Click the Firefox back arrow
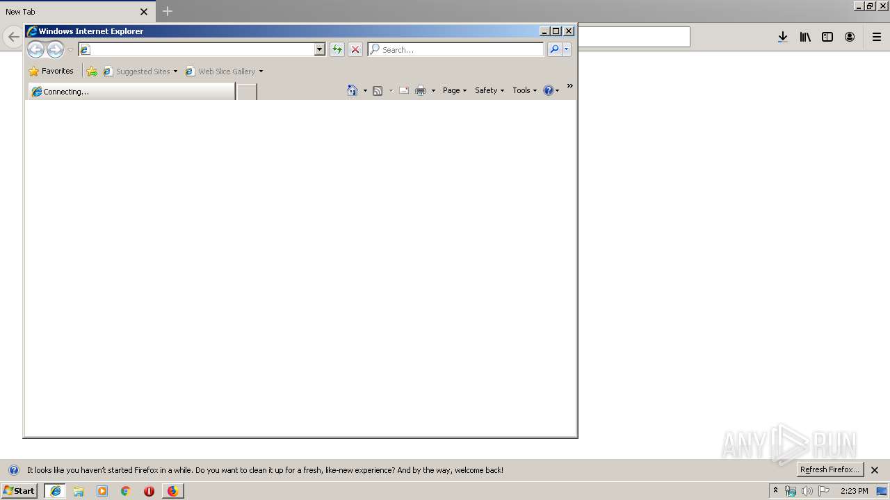Viewport: 890px width, 500px height. pyautogui.click(x=13, y=37)
